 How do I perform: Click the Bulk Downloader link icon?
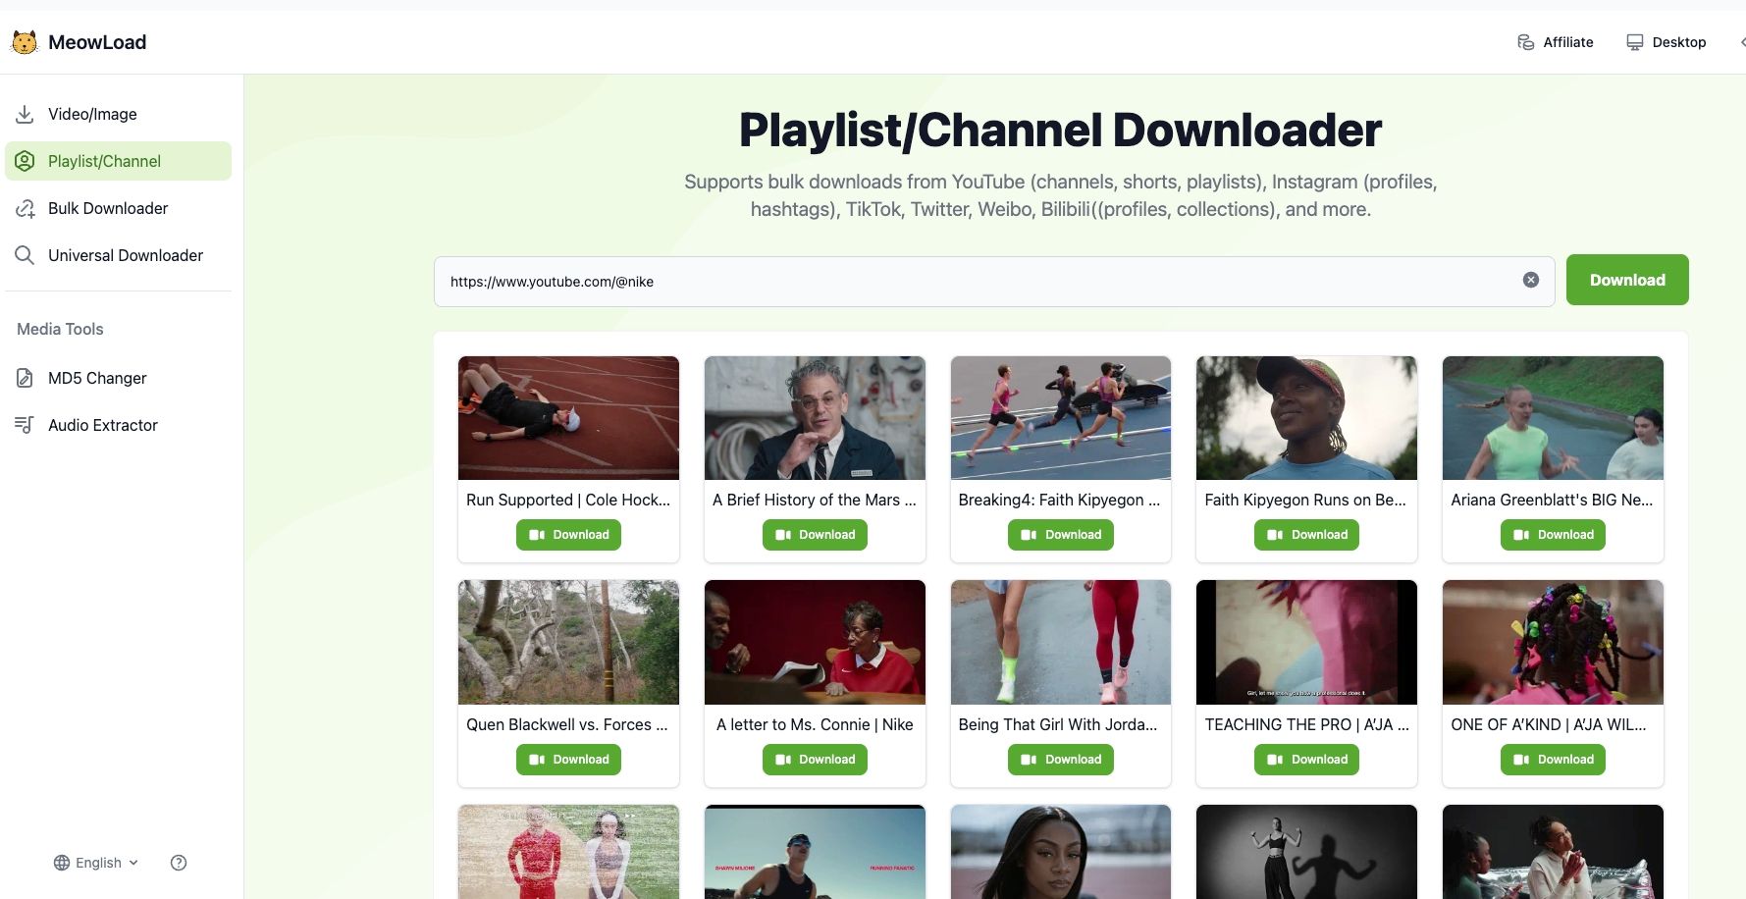[25, 208]
